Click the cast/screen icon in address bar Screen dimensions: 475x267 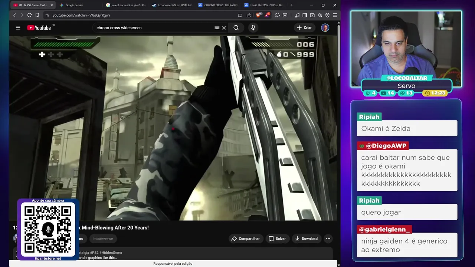pyautogui.click(x=240, y=15)
